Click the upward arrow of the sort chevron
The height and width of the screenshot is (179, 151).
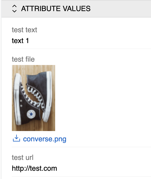click(x=14, y=6)
